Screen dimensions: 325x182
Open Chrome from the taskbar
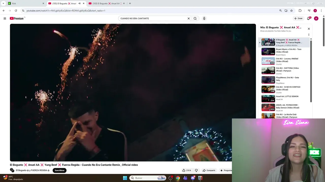tap(178, 178)
